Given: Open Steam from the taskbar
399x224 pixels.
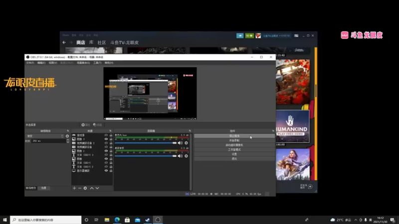Looking at the screenshot, I should [x=148, y=220].
